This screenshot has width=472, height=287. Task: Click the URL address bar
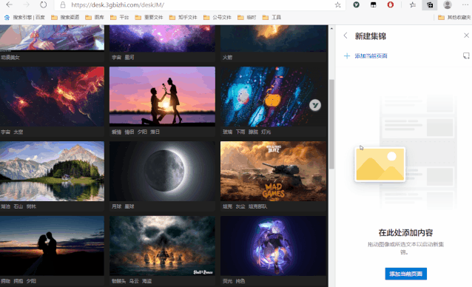point(199,5)
